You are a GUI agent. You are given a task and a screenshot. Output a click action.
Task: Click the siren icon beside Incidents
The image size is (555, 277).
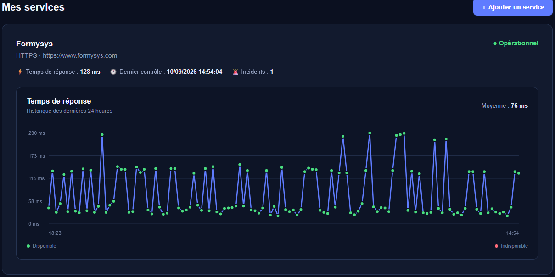click(x=235, y=72)
